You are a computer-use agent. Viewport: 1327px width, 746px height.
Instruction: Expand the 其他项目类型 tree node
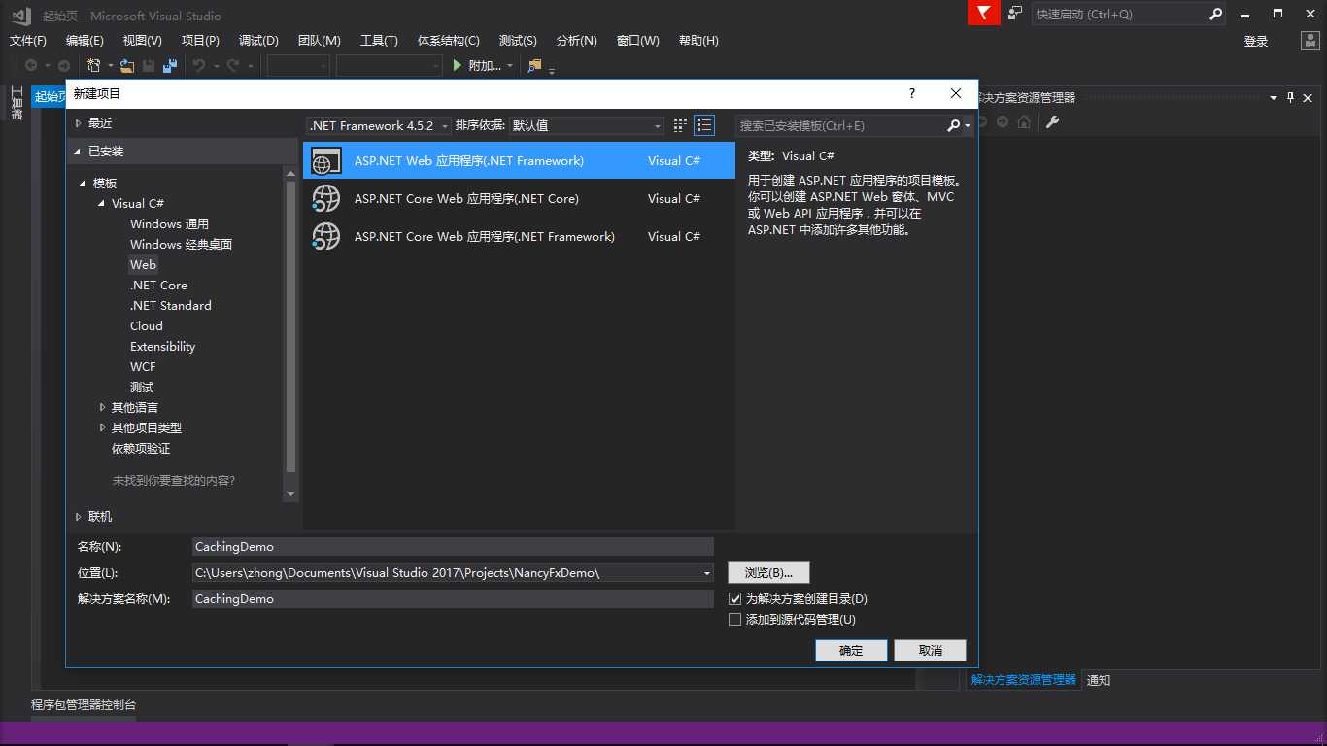click(x=102, y=427)
